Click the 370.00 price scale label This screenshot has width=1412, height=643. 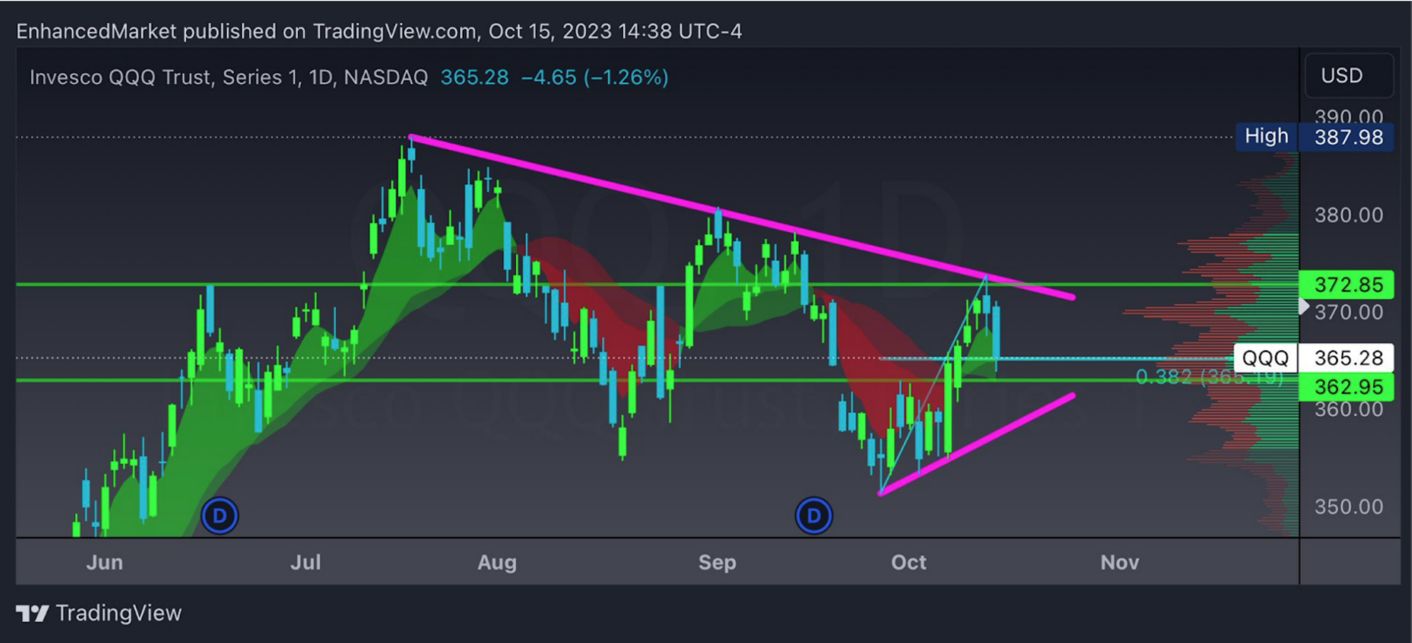[1349, 312]
